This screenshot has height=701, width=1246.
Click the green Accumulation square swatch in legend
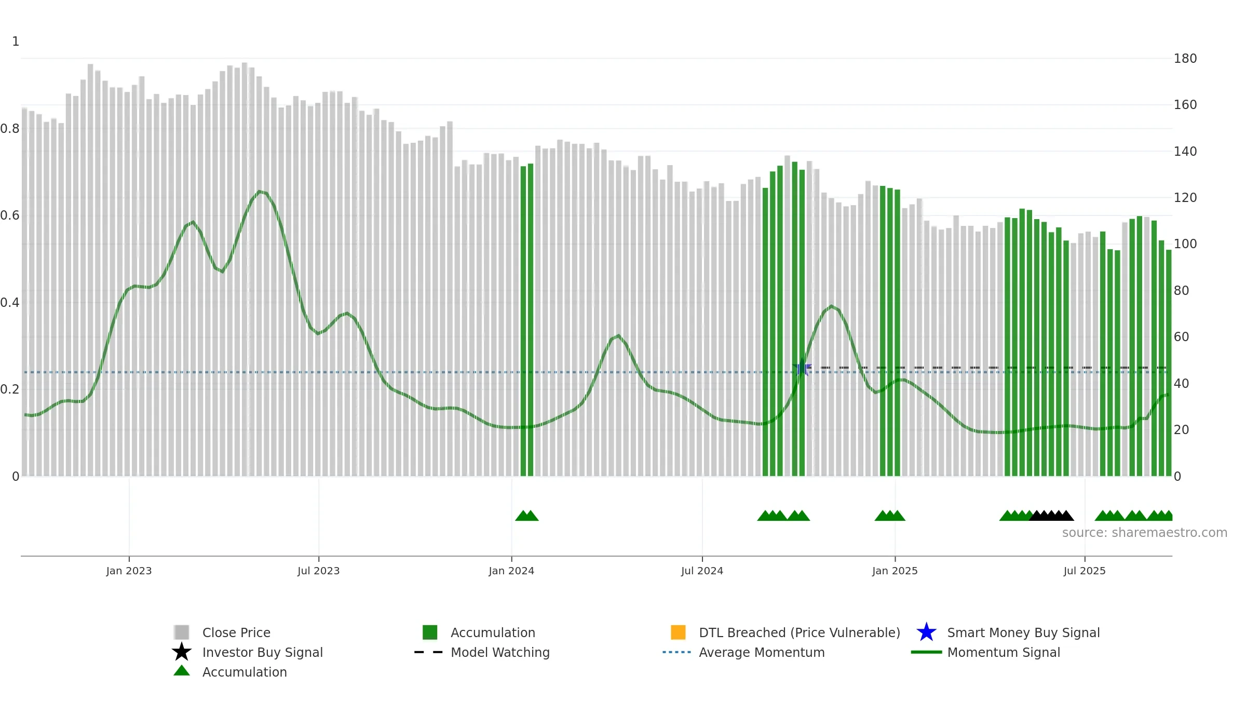(430, 632)
